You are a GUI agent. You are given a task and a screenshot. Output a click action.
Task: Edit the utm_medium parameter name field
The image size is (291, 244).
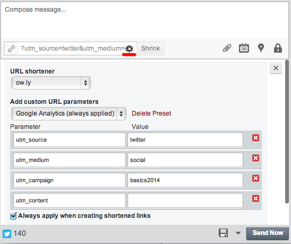point(70,160)
